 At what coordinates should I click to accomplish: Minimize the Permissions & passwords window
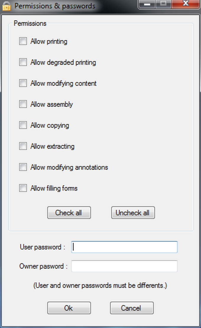coord(147,4)
